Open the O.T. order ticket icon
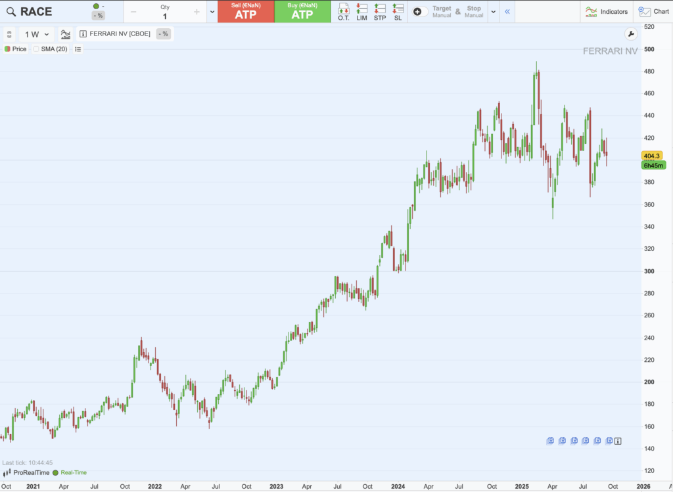673x492 pixels. point(343,11)
